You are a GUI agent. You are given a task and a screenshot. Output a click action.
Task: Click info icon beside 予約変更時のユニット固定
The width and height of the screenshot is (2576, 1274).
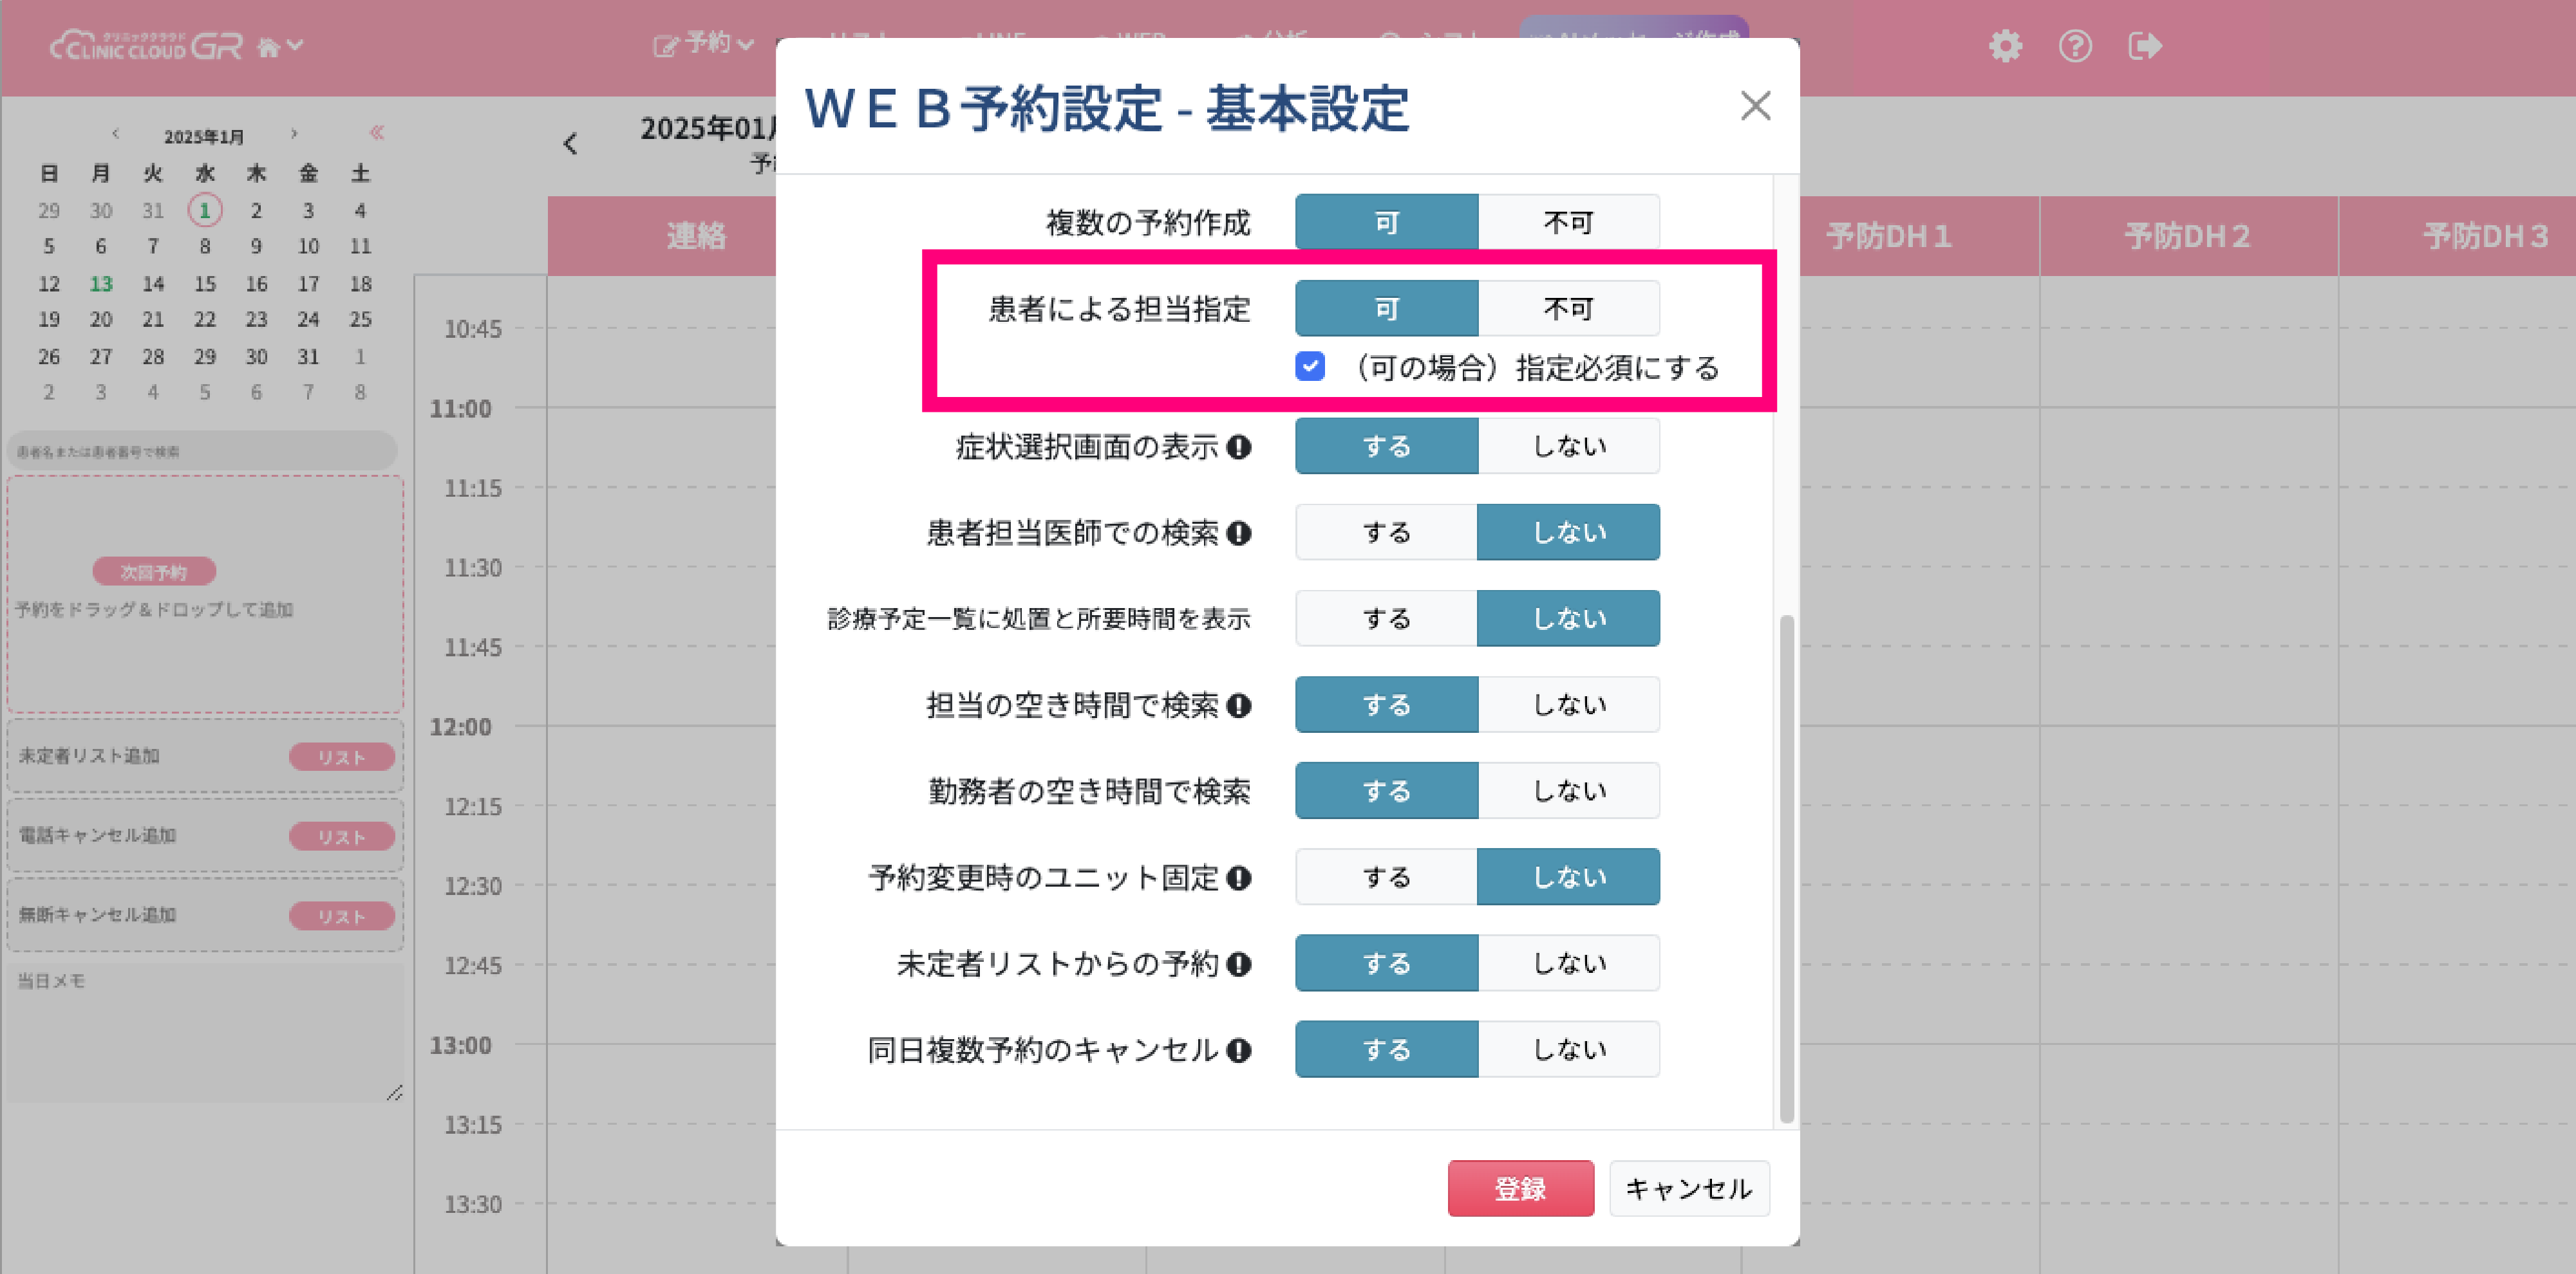point(1239,878)
